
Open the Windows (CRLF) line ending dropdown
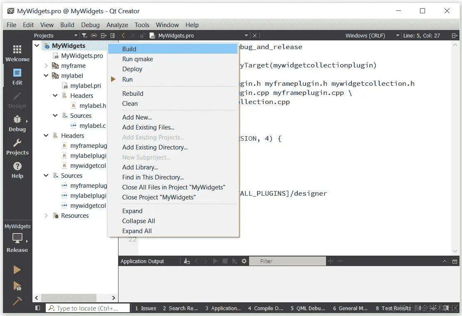pos(372,35)
